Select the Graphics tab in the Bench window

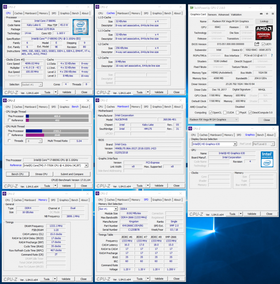coord(64,107)
